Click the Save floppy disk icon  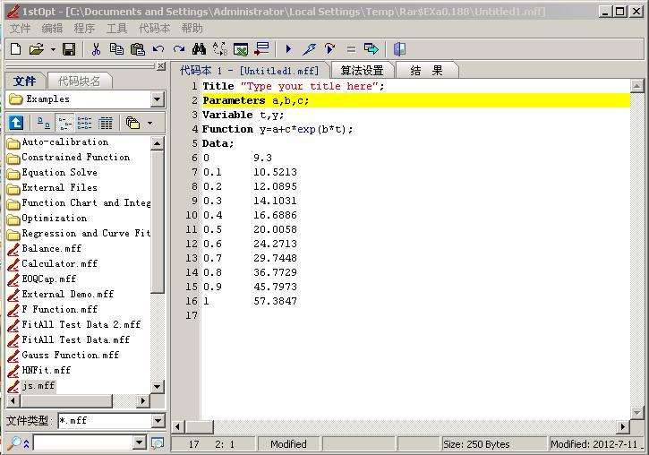[x=69, y=49]
